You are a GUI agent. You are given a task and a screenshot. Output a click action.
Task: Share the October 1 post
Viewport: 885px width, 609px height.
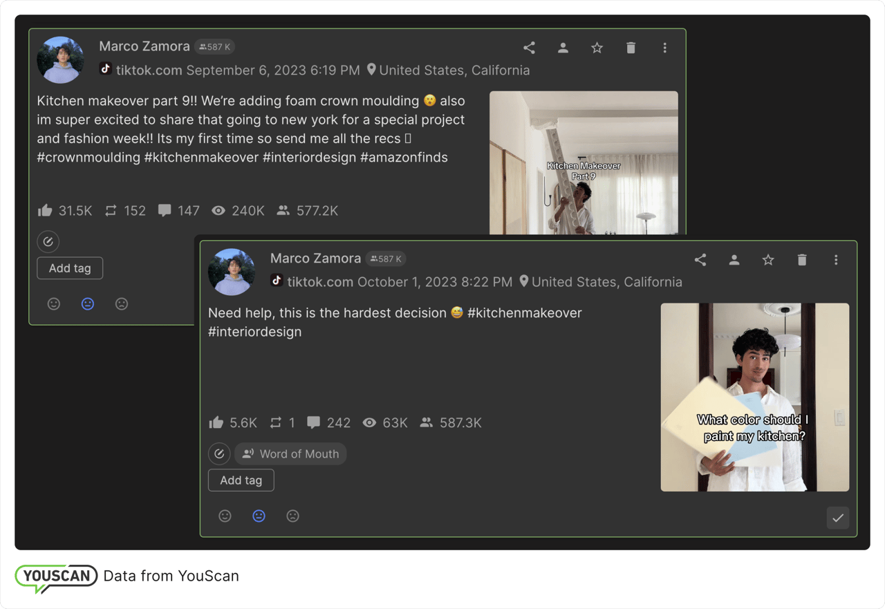700,260
